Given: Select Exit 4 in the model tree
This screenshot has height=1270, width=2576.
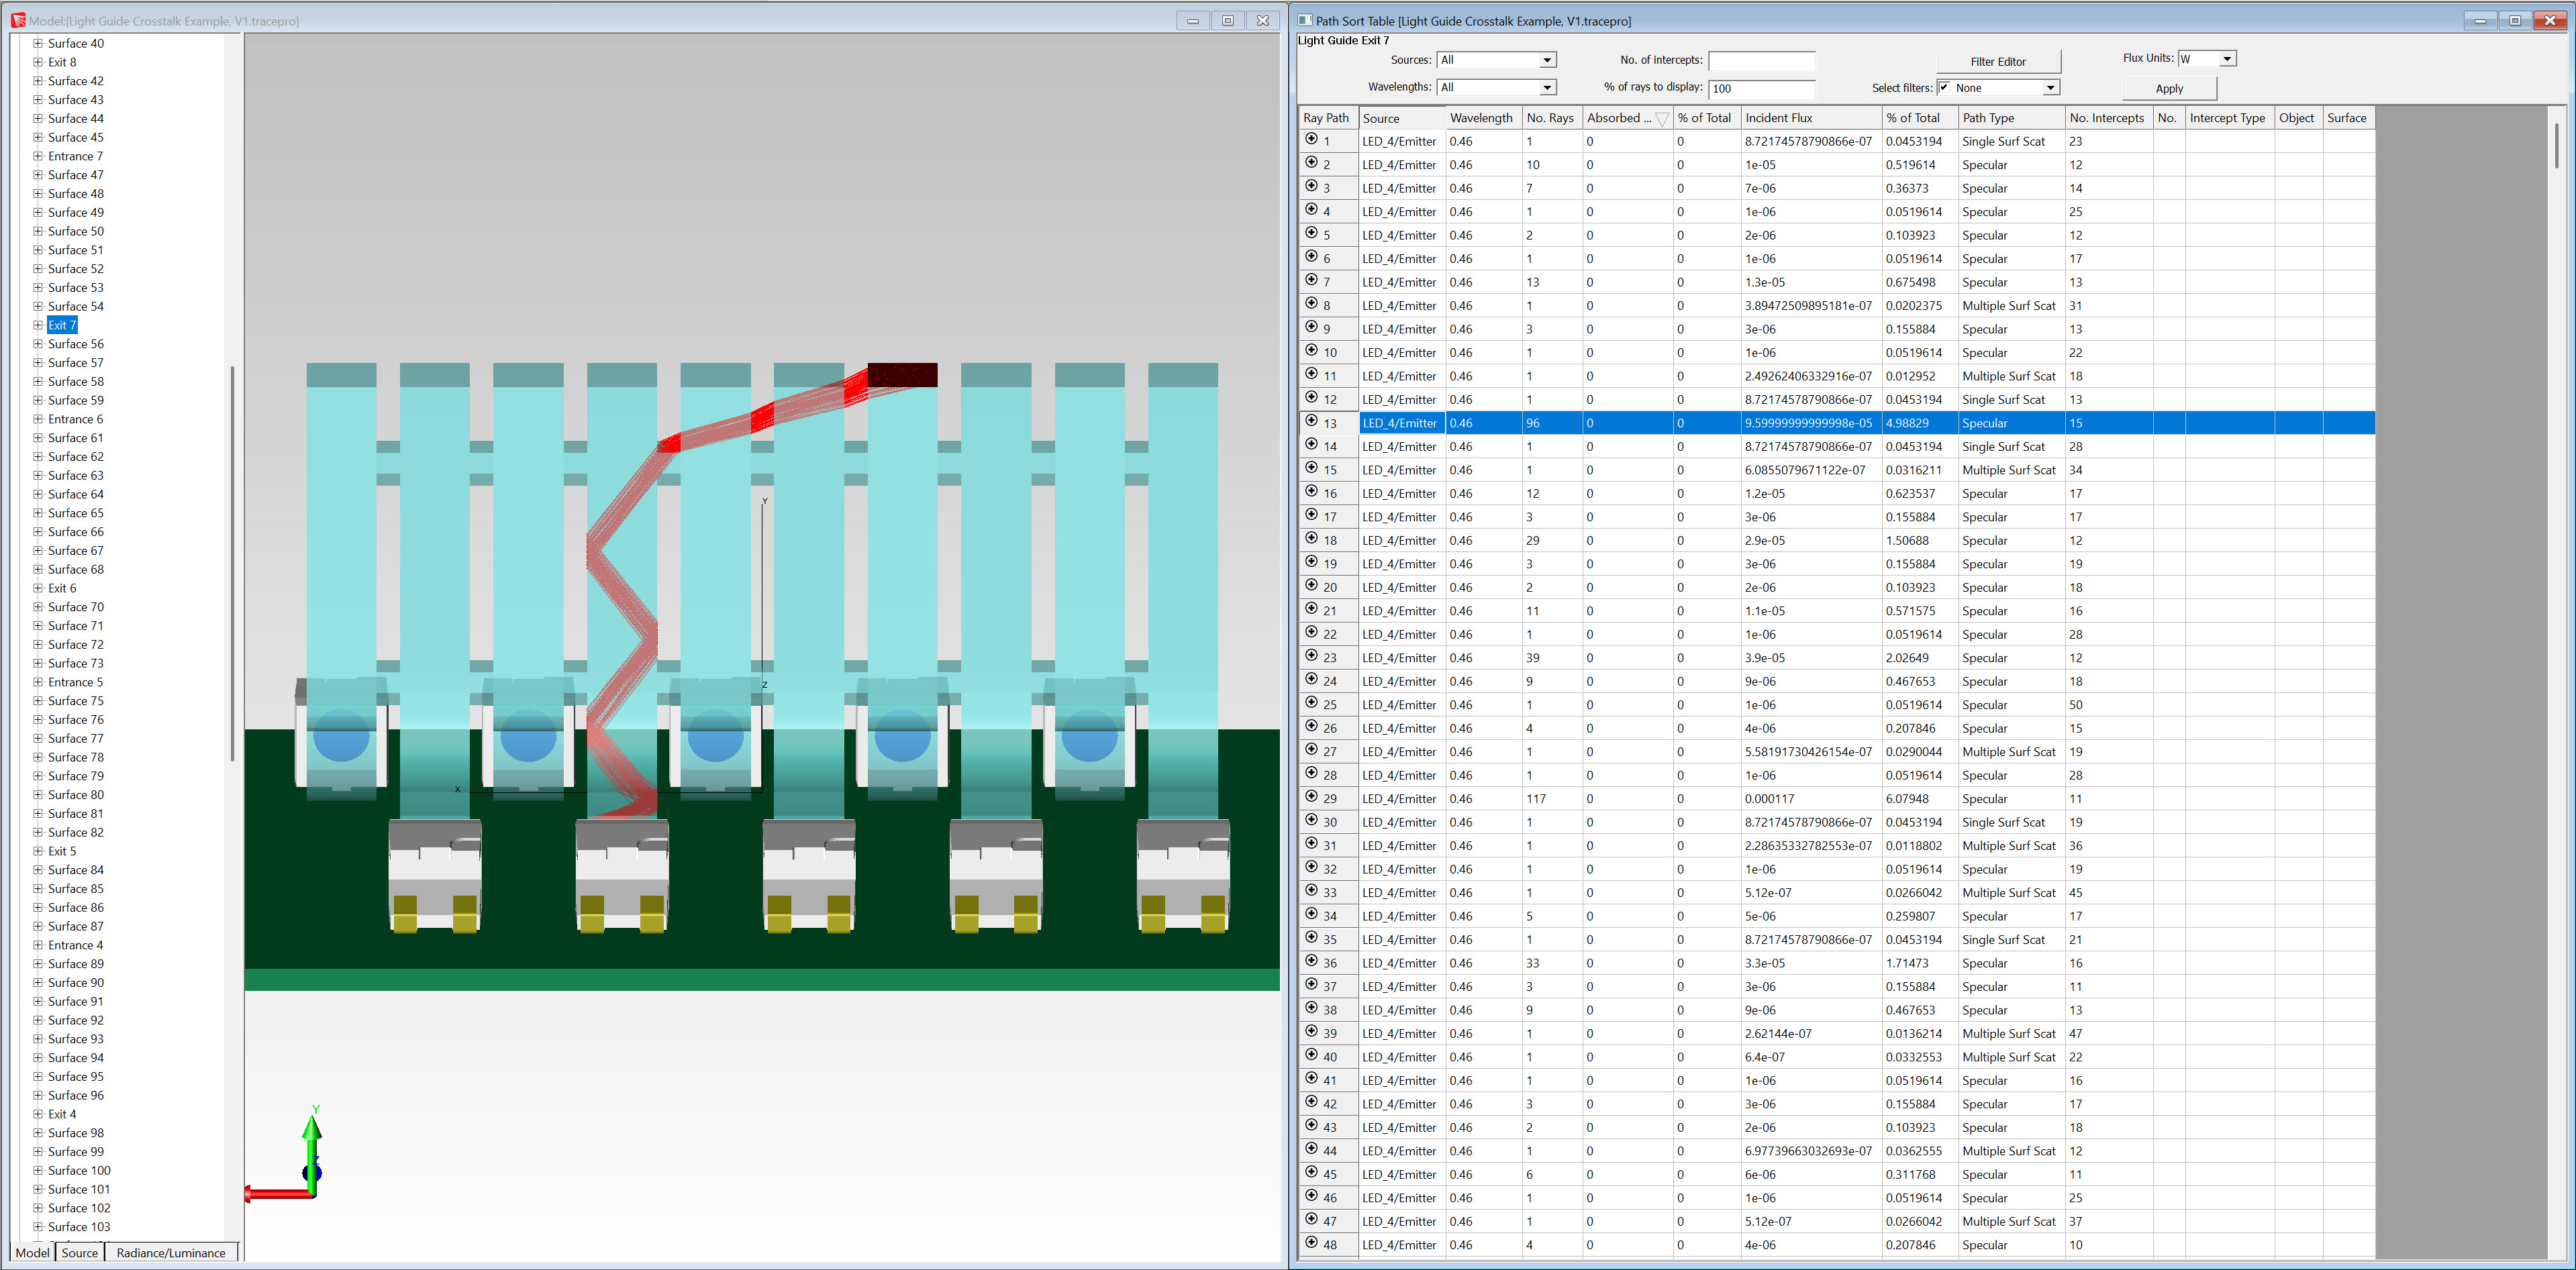Looking at the screenshot, I should tap(62, 1114).
